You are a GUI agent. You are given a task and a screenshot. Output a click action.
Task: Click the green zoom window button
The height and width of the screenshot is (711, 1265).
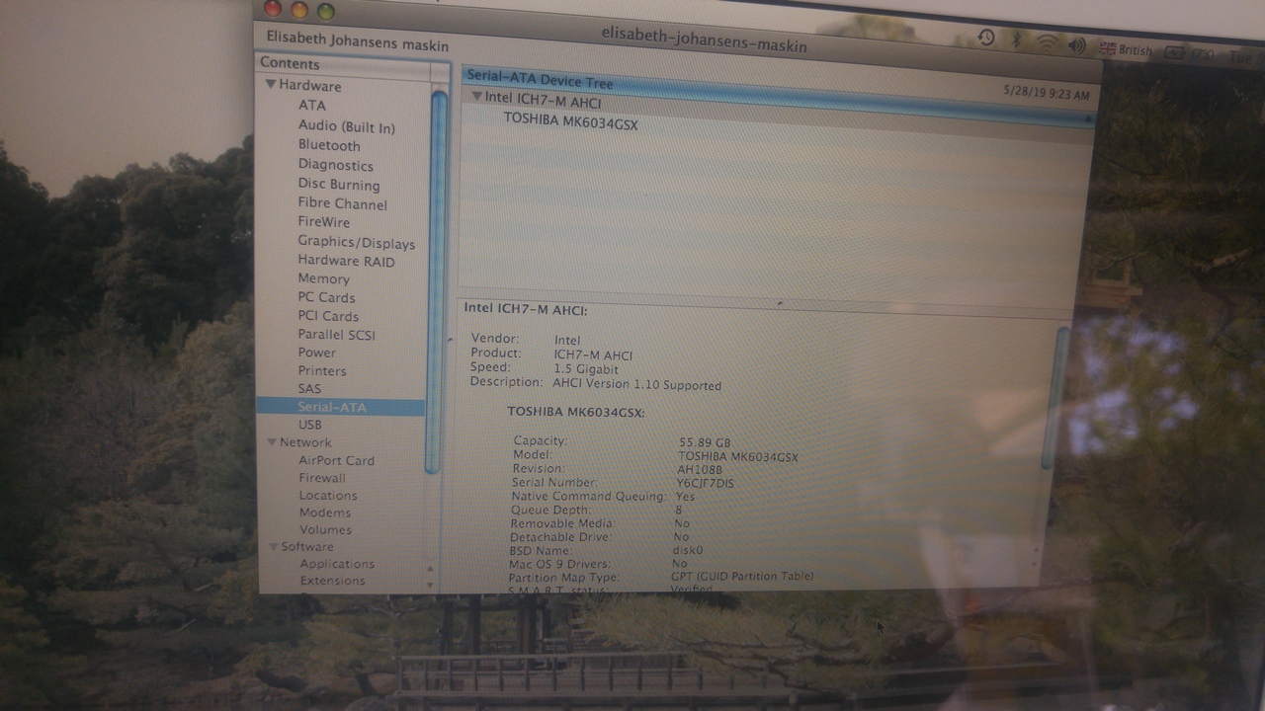(x=325, y=11)
